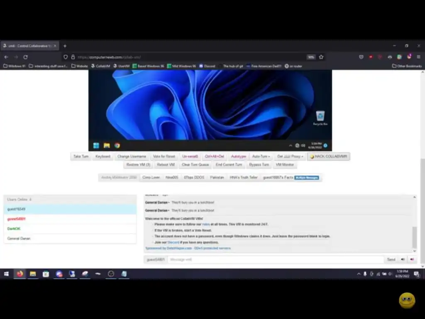The height and width of the screenshot is (319, 425).
Task: Click the blue notification badge in VM tray
Action: pyautogui.click(x=325, y=146)
